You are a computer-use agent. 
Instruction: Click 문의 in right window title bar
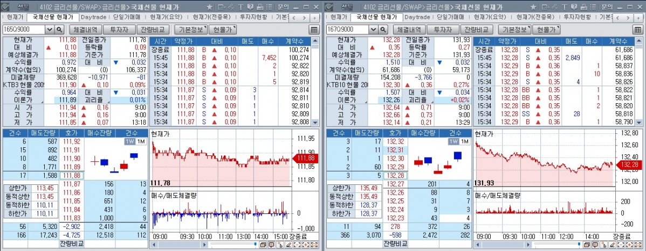tap(606, 7)
